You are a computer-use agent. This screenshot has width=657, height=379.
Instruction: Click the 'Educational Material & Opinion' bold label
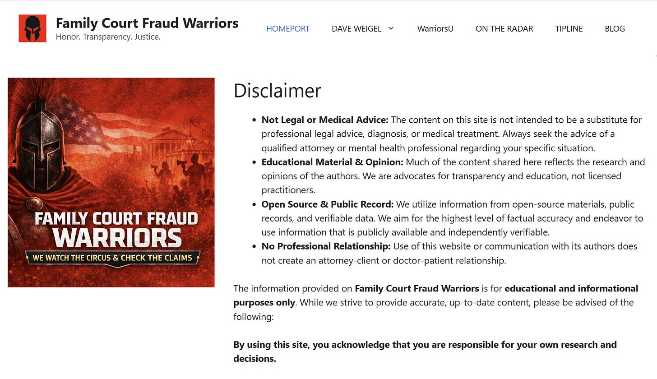pyautogui.click(x=333, y=162)
